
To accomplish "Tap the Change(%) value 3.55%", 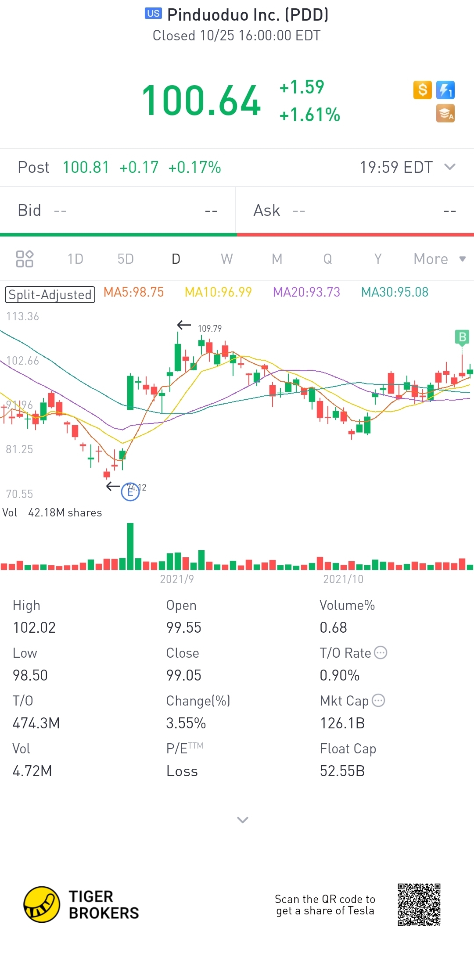I will point(186,723).
